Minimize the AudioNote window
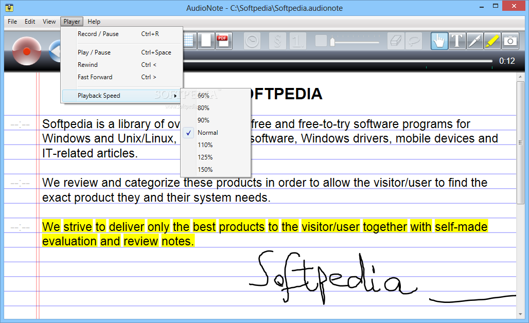Image resolution: width=529 pixels, height=323 pixels. point(482,6)
